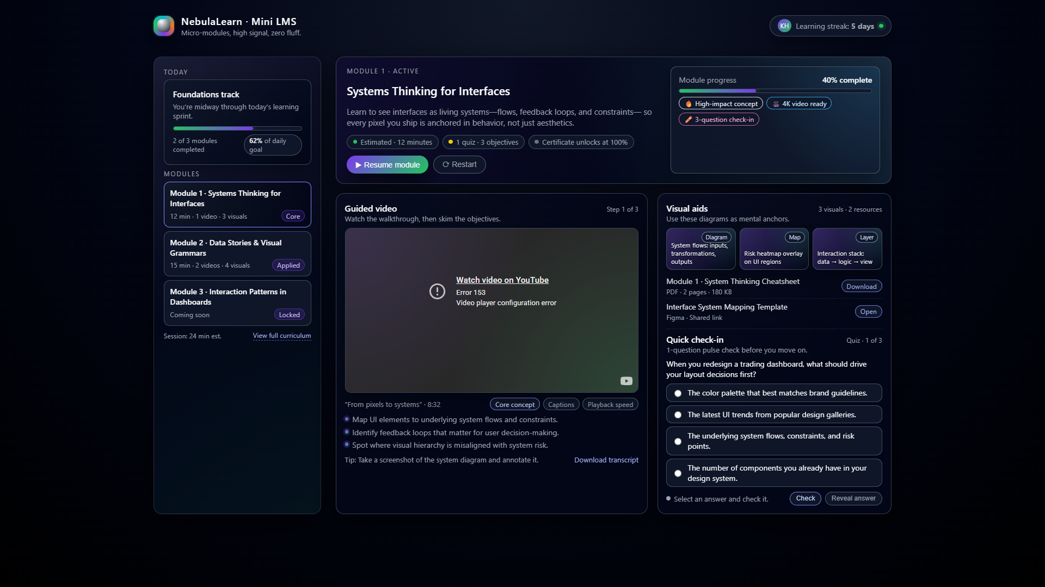Open the Playback speed options
The image size is (1045, 587).
610,404
